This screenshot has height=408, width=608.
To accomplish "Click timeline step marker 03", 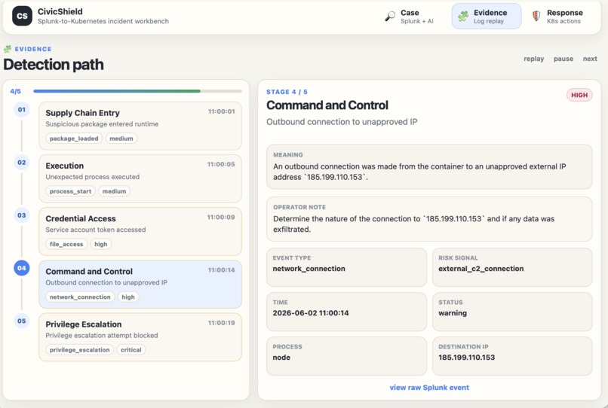I will coord(22,215).
